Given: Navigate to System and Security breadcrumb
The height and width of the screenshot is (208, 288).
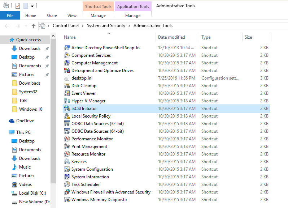Looking at the screenshot, I should [x=106, y=26].
